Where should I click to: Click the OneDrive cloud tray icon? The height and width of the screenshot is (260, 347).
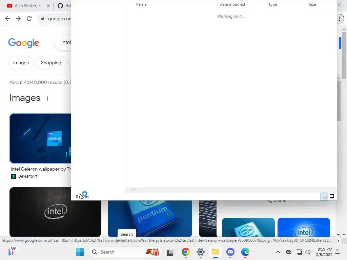point(289,252)
